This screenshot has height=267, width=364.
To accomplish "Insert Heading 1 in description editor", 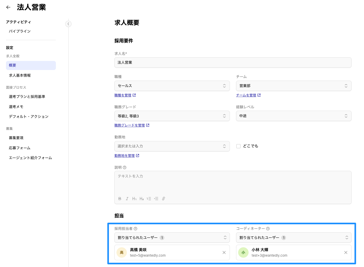I will [134, 199].
